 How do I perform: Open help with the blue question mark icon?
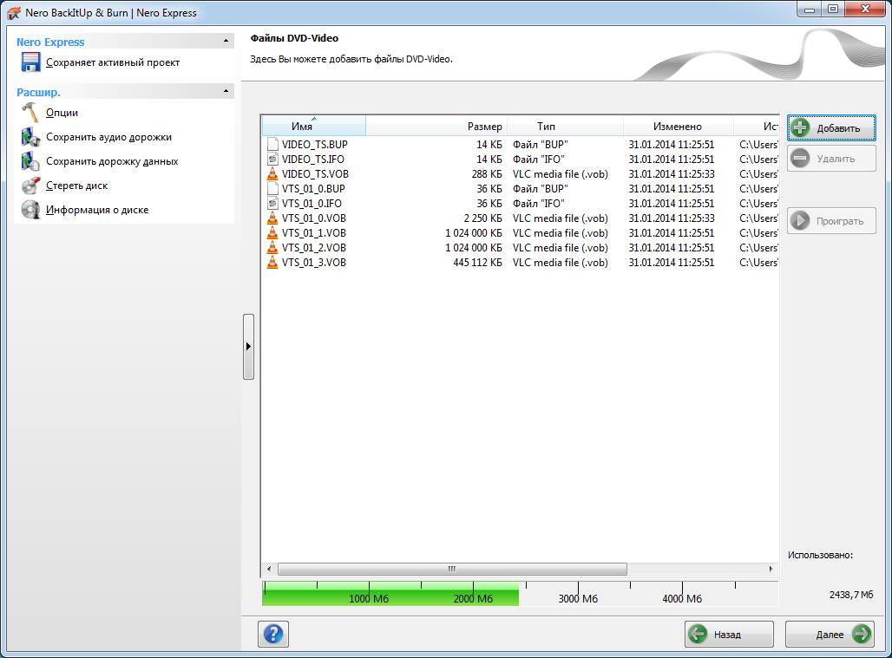point(273,634)
